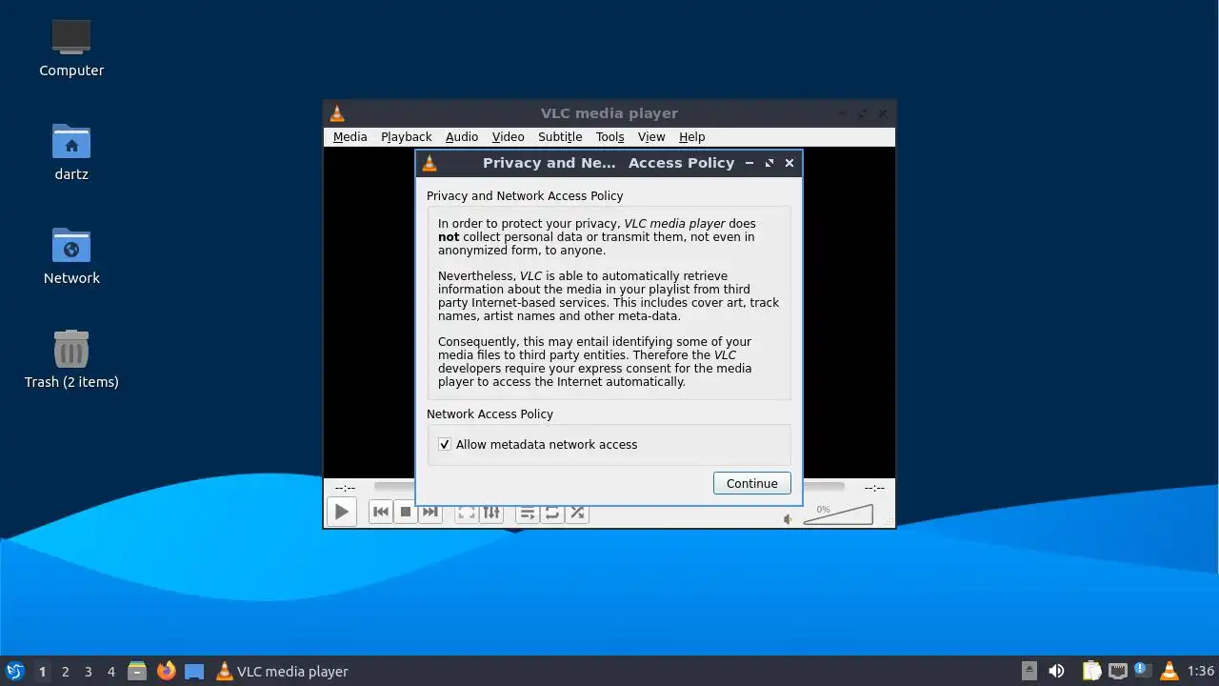Open the Help menu
Screen dimensions: 1219x686
692,137
